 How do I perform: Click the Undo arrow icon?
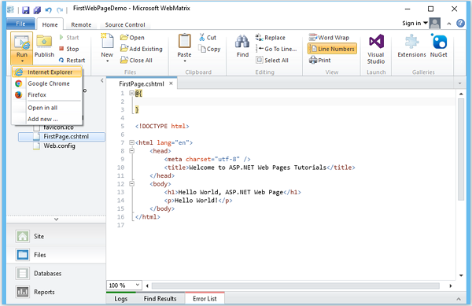48,10
